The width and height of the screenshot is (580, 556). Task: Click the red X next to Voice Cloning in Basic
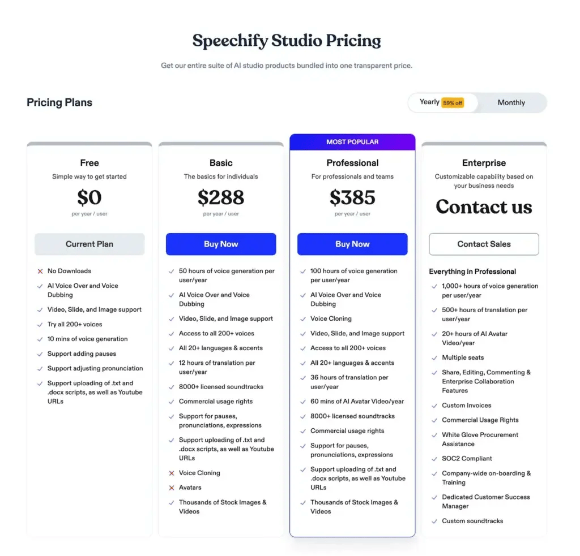pyautogui.click(x=172, y=473)
